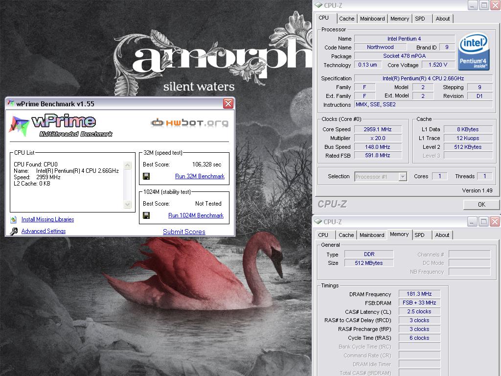Open Mainboard tab in upper CPU-Z window
Image resolution: width=501 pixels, height=376 pixels.
coord(372,19)
